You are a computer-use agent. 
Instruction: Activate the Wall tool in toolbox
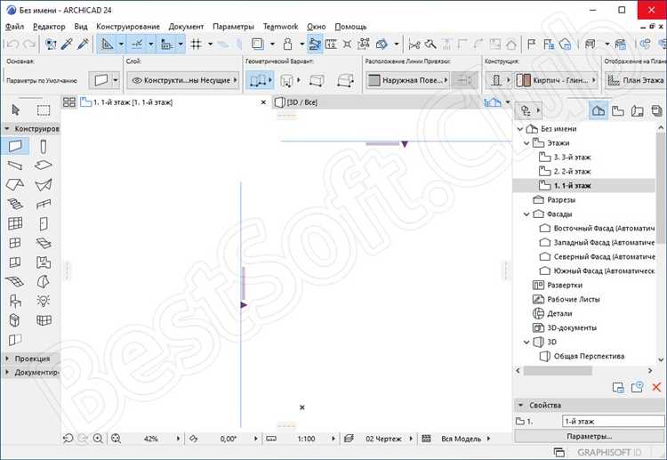[x=15, y=147]
